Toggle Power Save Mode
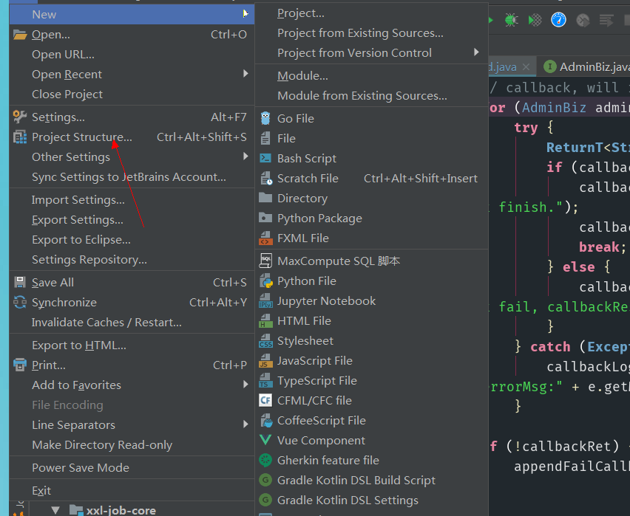 click(132, 467)
